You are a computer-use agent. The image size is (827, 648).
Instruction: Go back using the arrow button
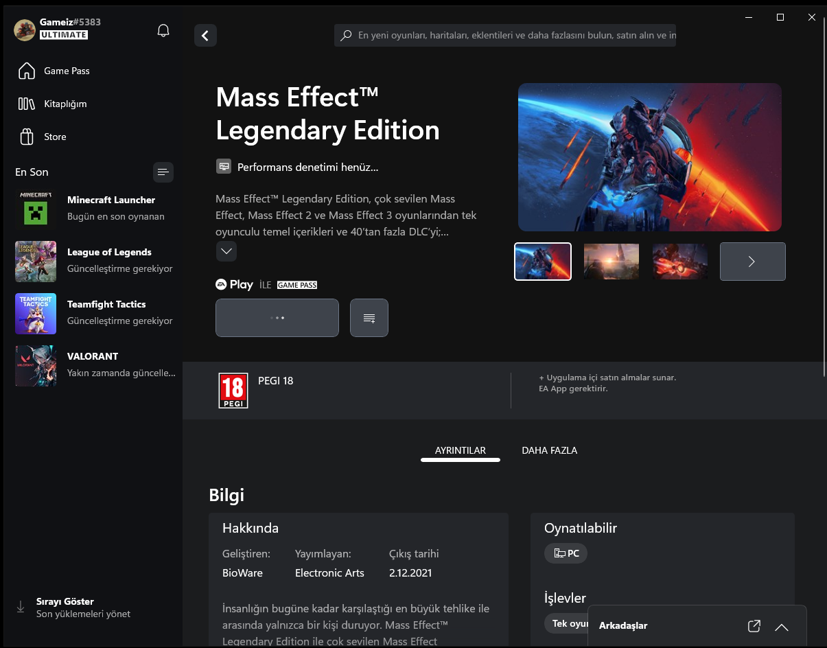pos(205,35)
